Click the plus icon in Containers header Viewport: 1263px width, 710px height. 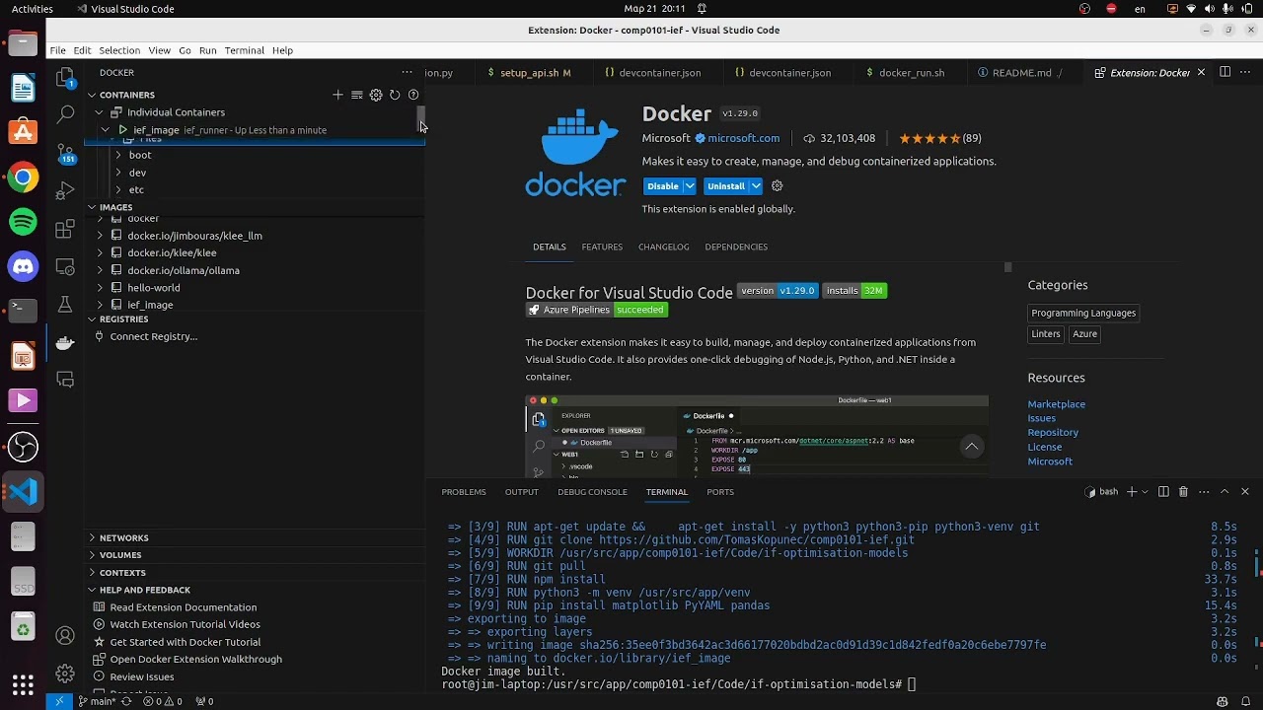pyautogui.click(x=337, y=95)
